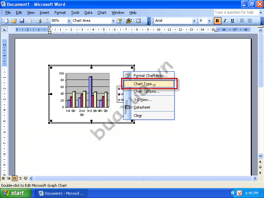Click the horizontal scrollbar left arrow

pos(31,178)
